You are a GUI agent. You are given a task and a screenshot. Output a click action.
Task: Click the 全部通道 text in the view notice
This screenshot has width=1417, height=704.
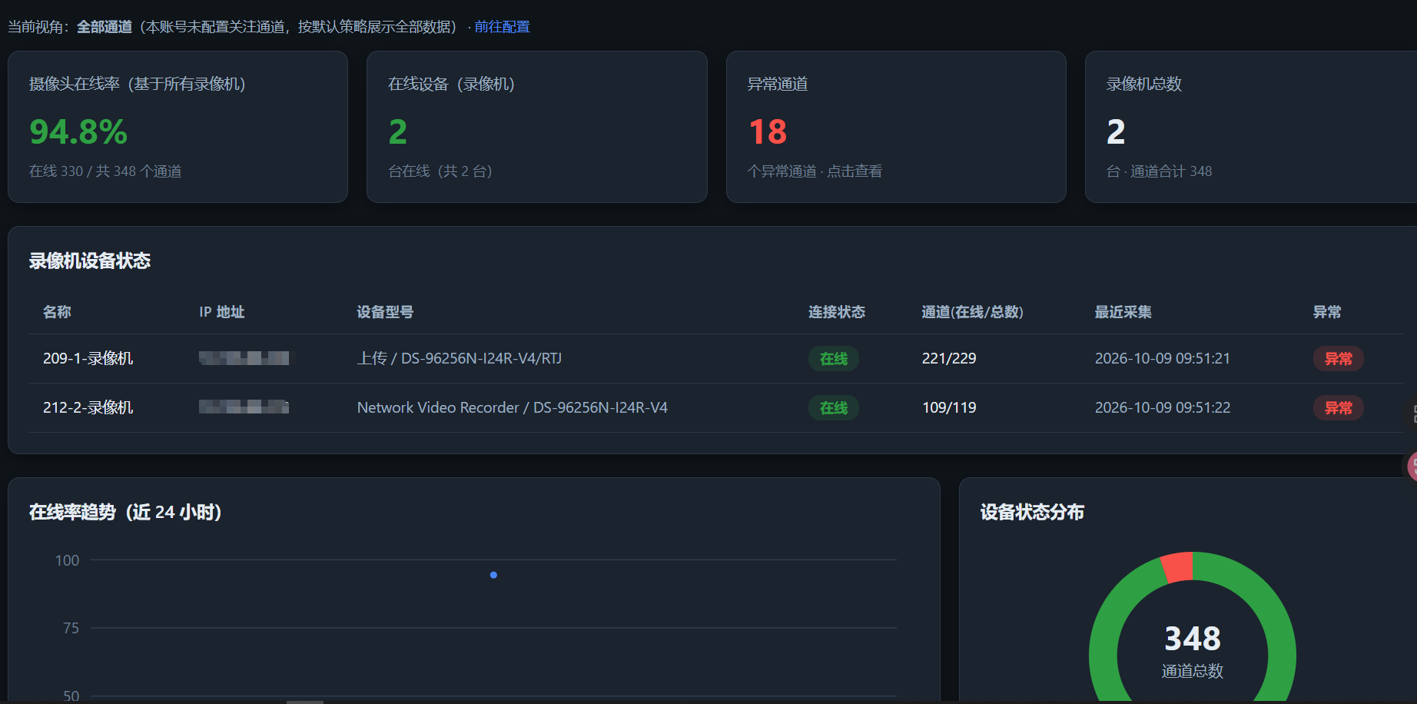click(x=105, y=27)
